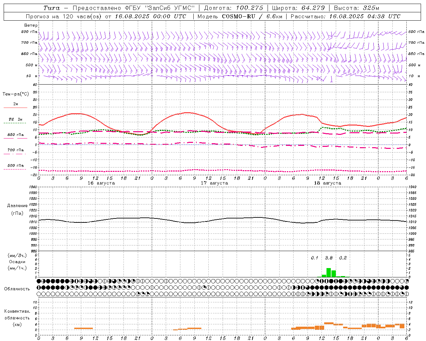Image resolution: width=426 pixels, height=341 pixels.
Task: Click the "0.1" precipitation total value
Action: (x=315, y=258)
